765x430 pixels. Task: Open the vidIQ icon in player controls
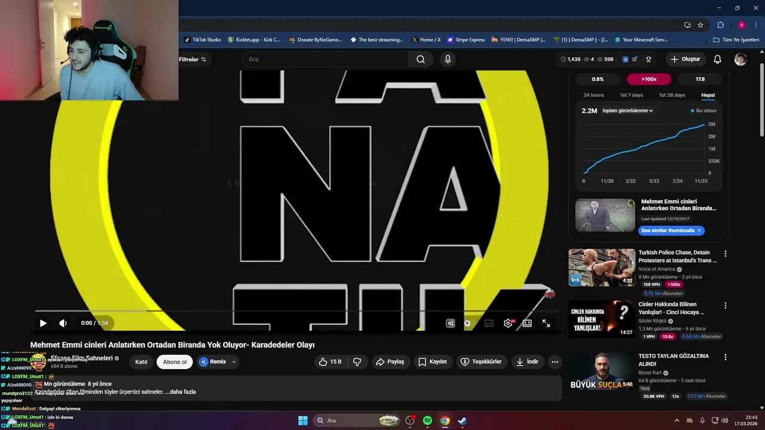pyautogui.click(x=451, y=323)
